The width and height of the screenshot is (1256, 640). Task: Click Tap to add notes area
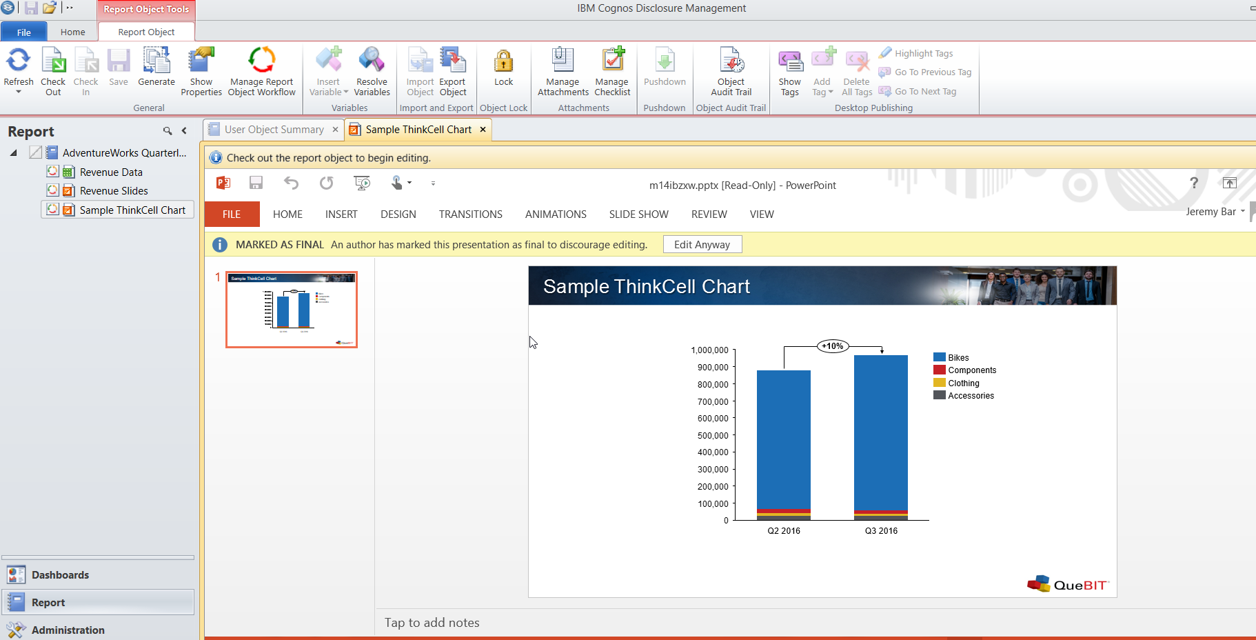[x=432, y=623]
